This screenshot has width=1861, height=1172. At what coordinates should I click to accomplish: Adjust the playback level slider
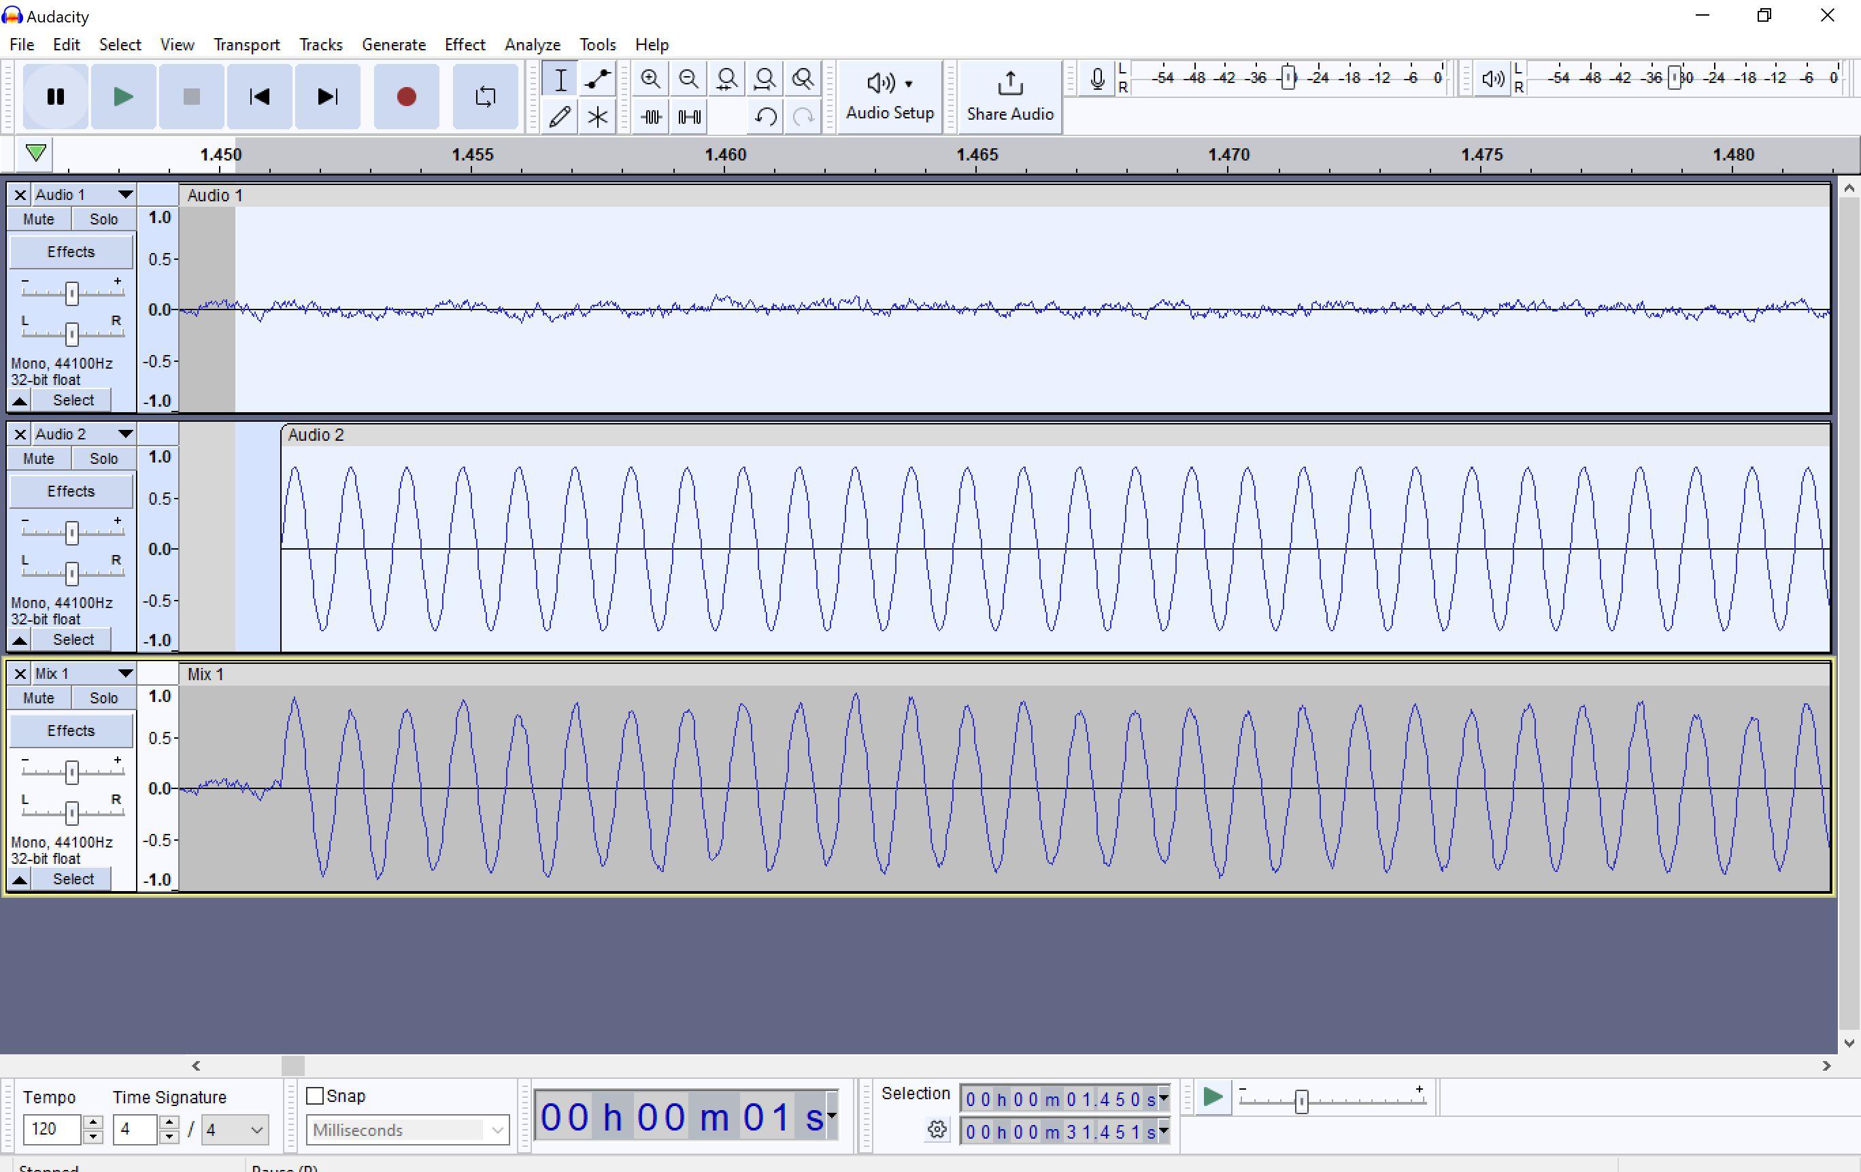tap(1674, 78)
